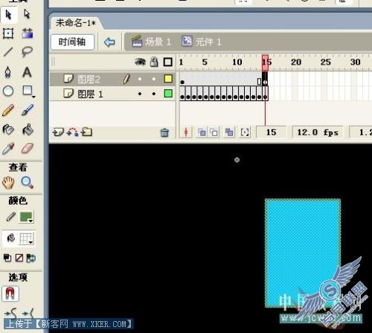
Task: Select the Hand tool
Action: point(8,183)
